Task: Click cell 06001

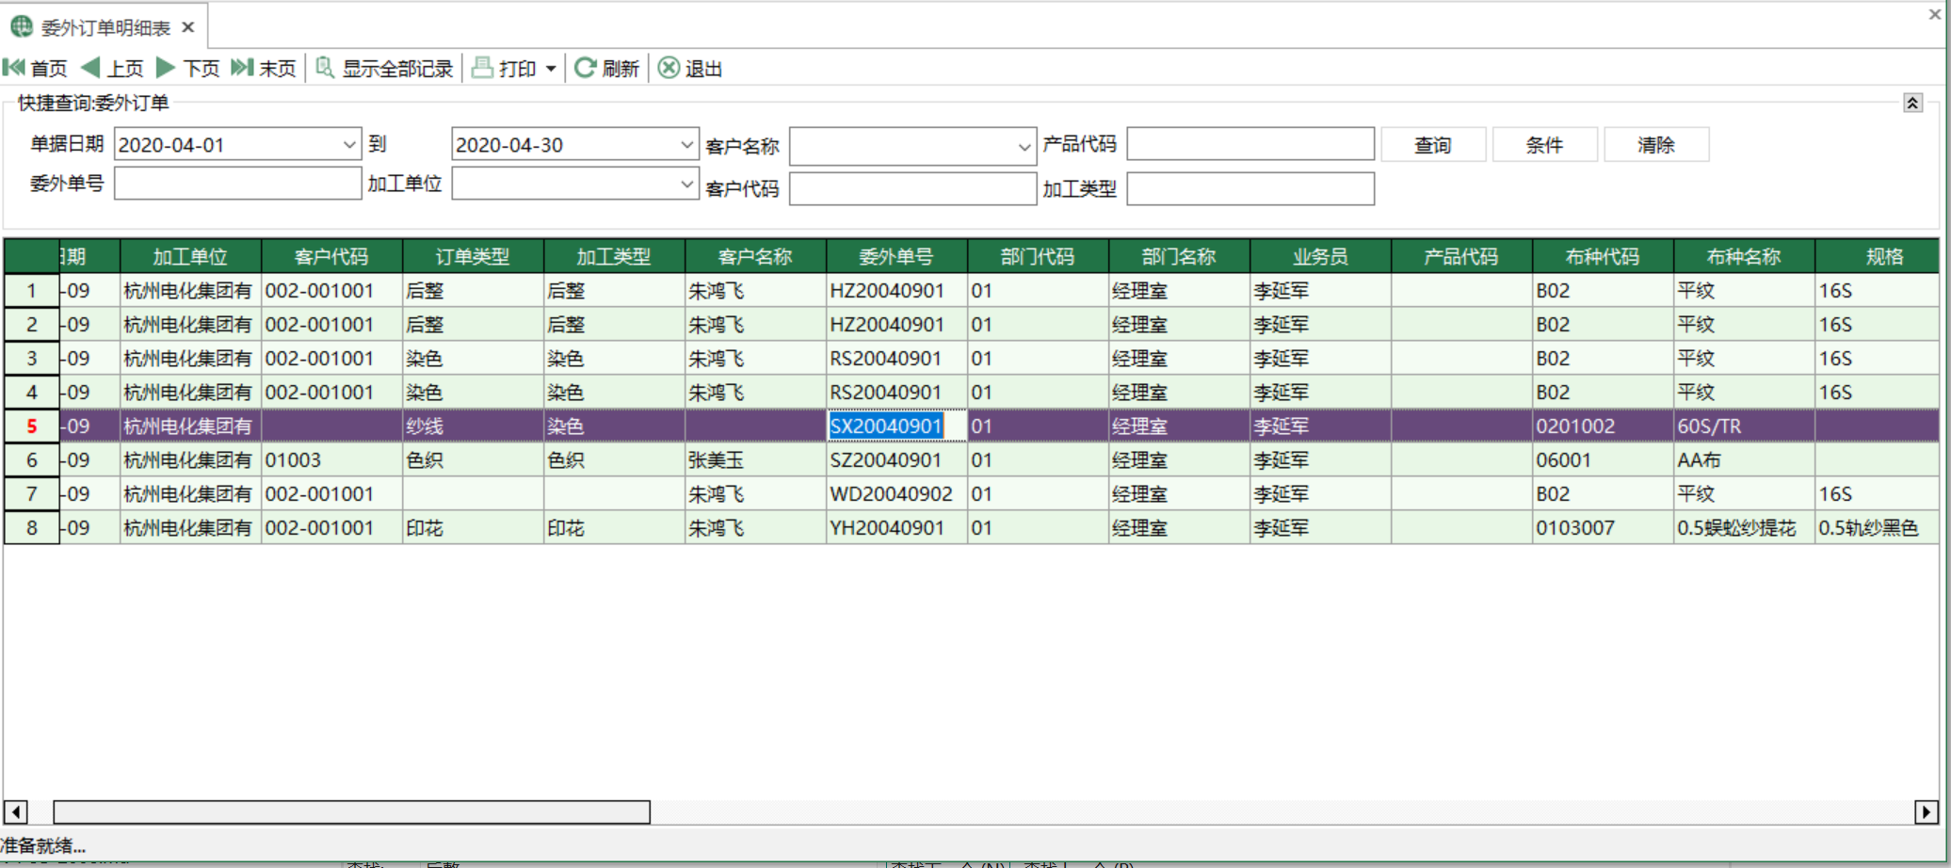Action: point(1603,459)
